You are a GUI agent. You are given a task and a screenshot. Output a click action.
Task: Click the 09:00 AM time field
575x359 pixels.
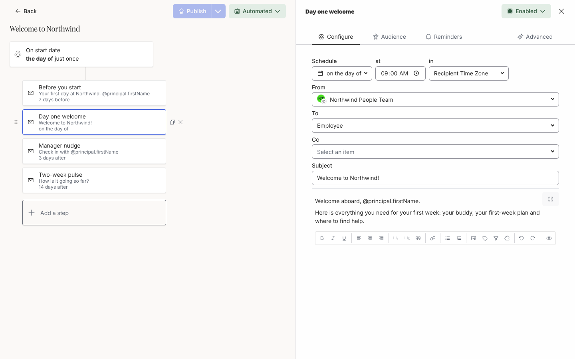click(x=401, y=73)
